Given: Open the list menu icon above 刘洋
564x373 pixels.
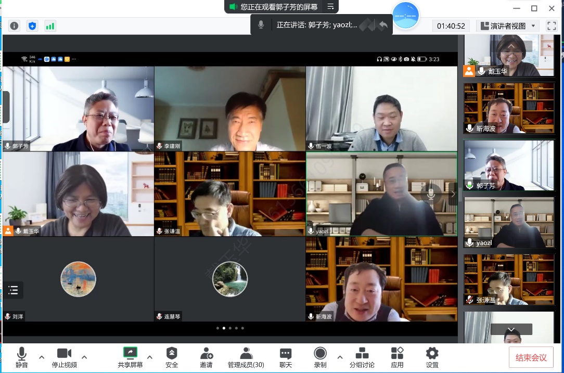Looking at the screenshot, I should click(x=14, y=290).
